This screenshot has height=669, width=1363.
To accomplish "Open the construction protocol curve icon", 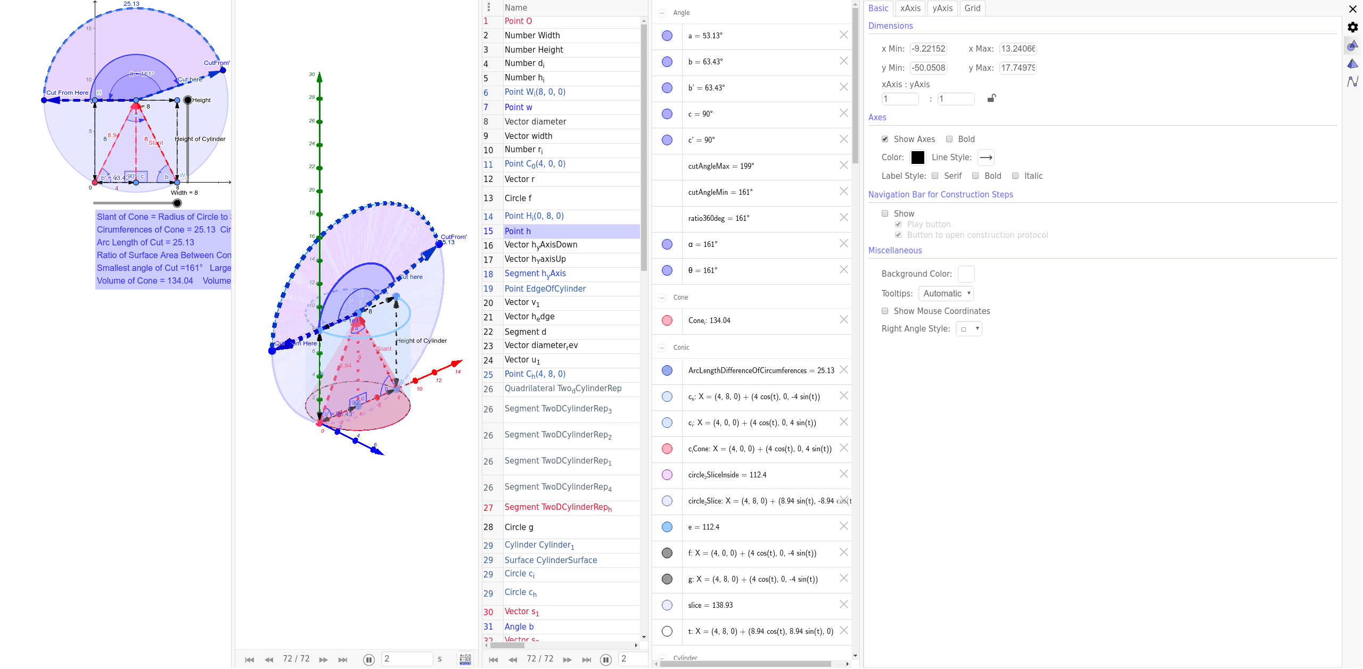I will 1352,81.
